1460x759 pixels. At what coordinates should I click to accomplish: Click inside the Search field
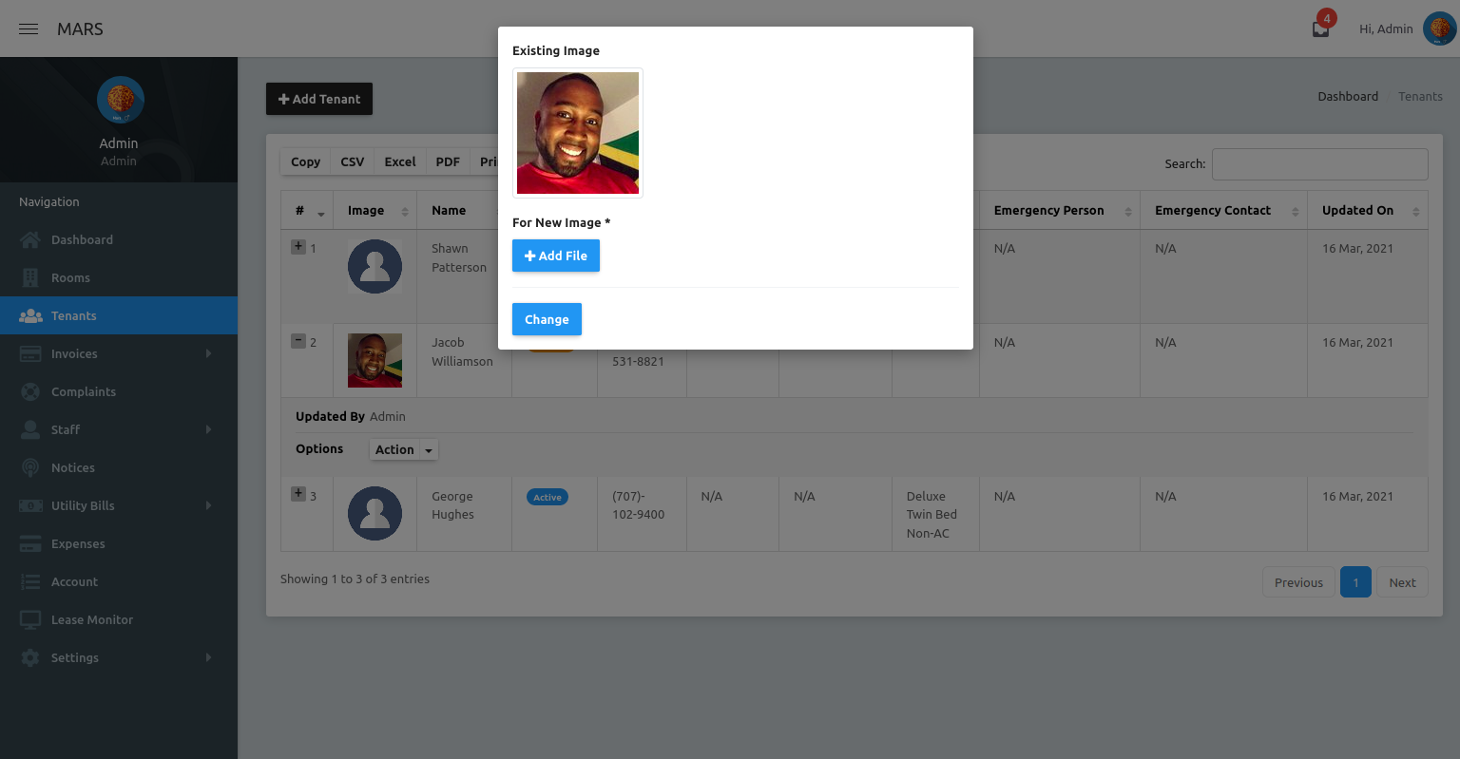[x=1319, y=163]
